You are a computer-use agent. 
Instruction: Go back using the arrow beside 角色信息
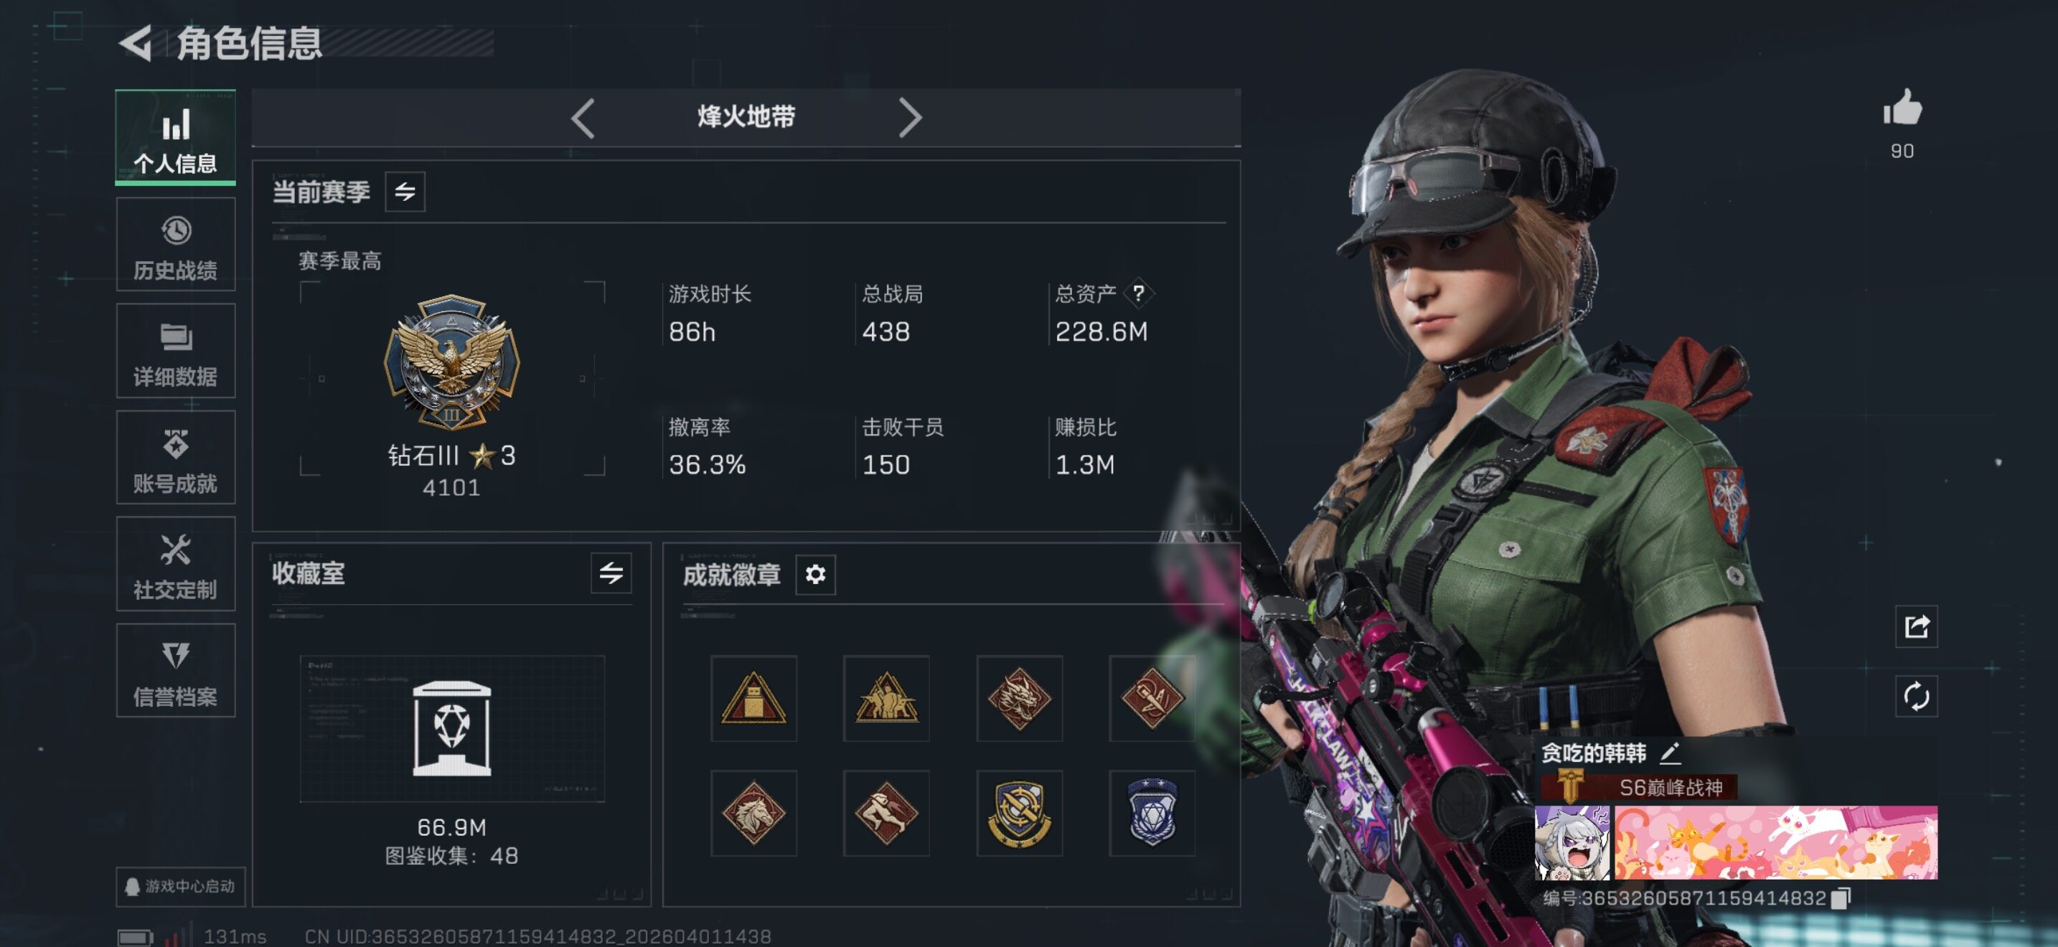pyautogui.click(x=136, y=43)
